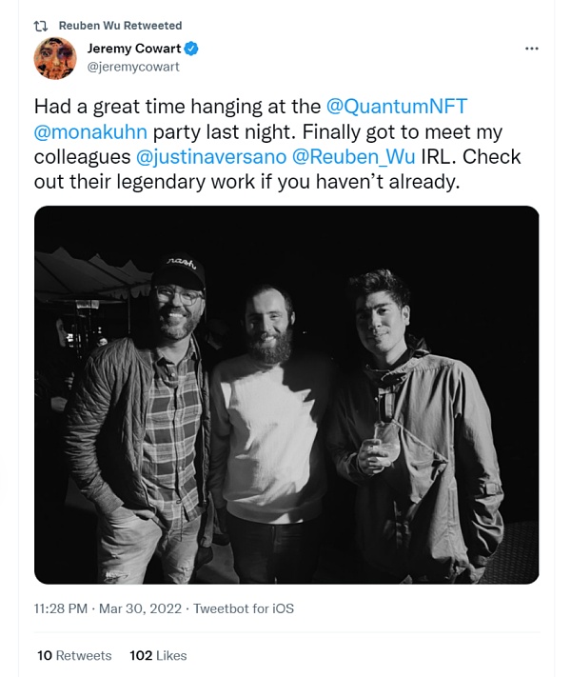The image size is (571, 677).
Task: Open the Jeremy Cowart display name link
Action: click(x=133, y=49)
